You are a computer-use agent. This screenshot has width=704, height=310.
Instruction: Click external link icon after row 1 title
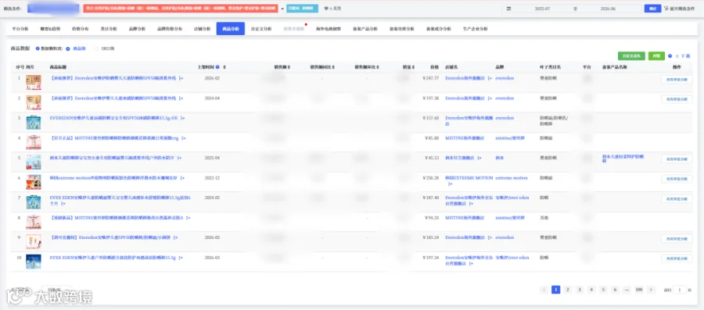pos(181,78)
